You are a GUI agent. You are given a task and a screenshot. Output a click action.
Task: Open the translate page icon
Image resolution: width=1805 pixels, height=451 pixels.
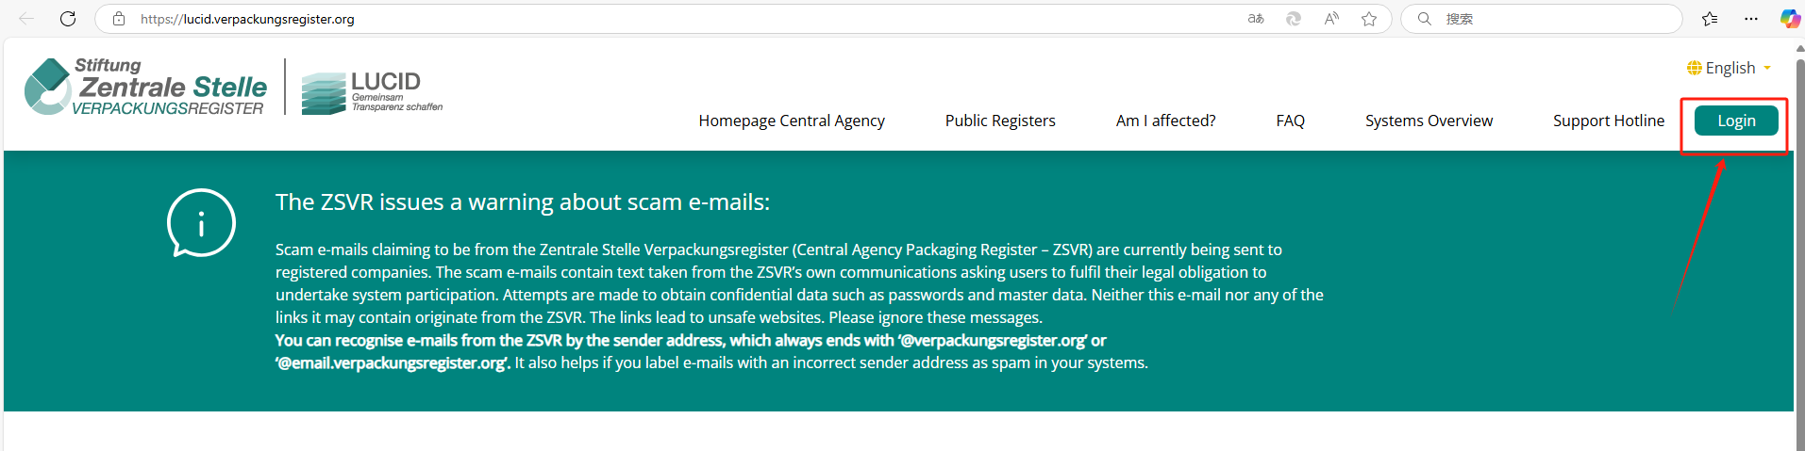coord(1256,19)
